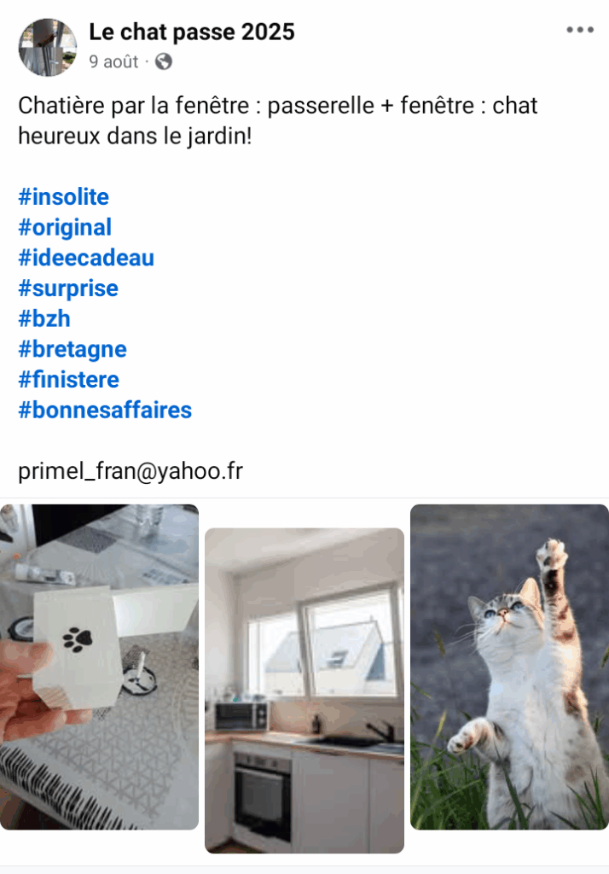Open the #surprise hashtag
Image resolution: width=609 pixels, height=874 pixels.
pyautogui.click(x=68, y=288)
